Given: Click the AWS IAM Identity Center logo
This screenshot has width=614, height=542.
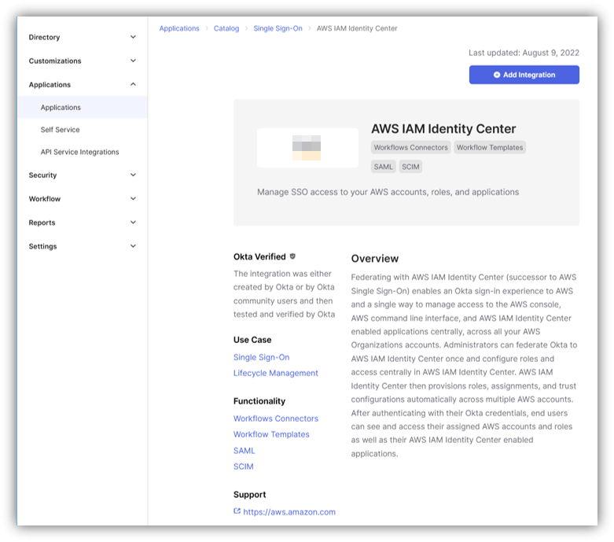Looking at the screenshot, I should coord(307,148).
